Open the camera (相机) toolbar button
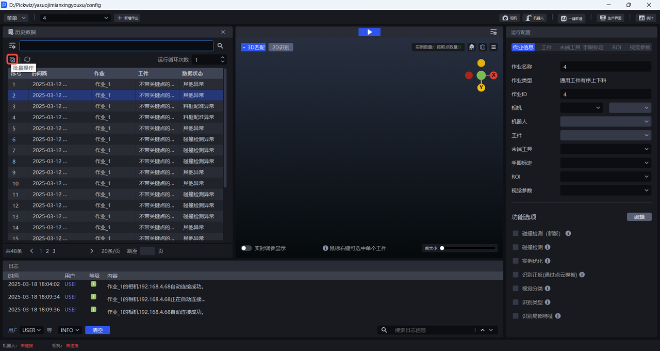 (x=509, y=18)
